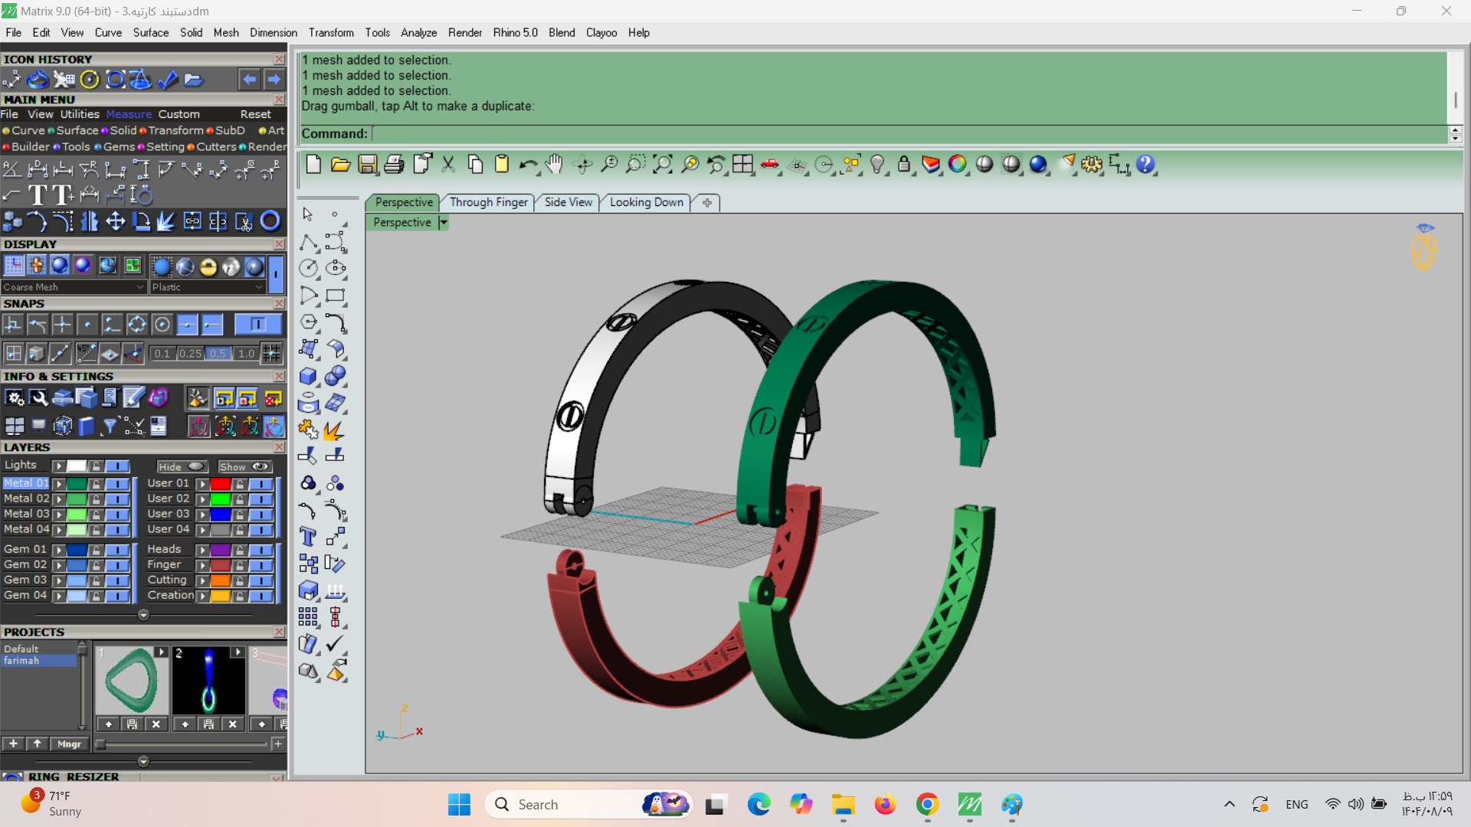Screen dimensions: 1471x827
Task: Toggle visibility of the User 01 layer
Action: coord(260,484)
